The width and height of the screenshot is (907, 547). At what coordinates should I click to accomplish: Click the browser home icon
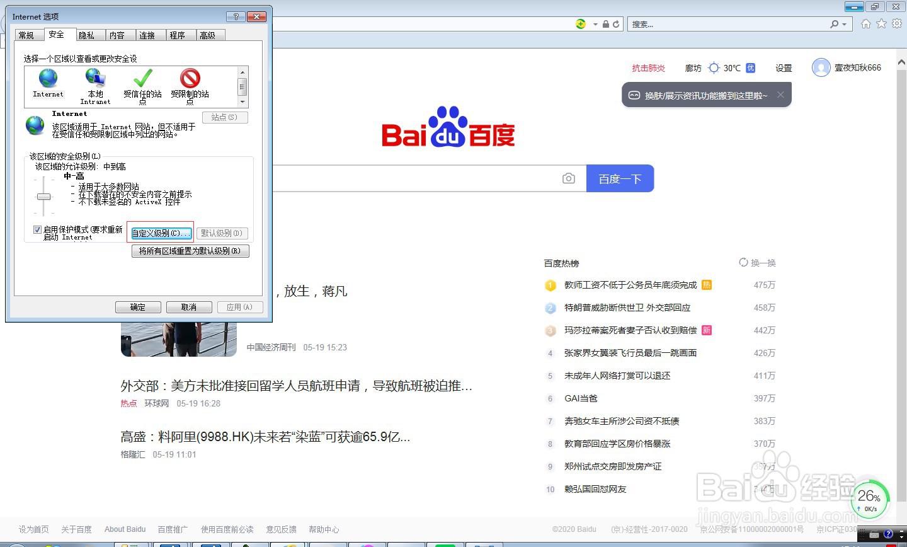866,24
